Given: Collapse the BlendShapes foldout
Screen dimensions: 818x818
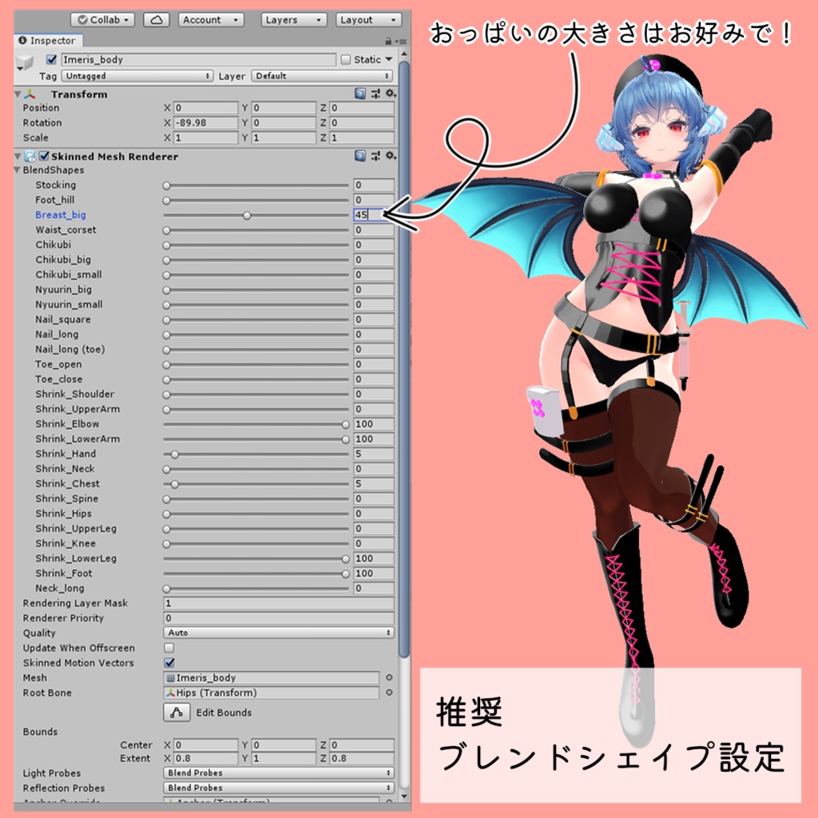Looking at the screenshot, I should 18,170.
